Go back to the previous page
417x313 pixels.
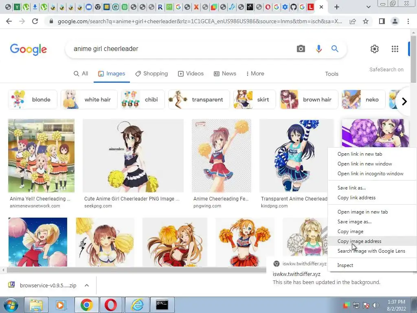9,21
